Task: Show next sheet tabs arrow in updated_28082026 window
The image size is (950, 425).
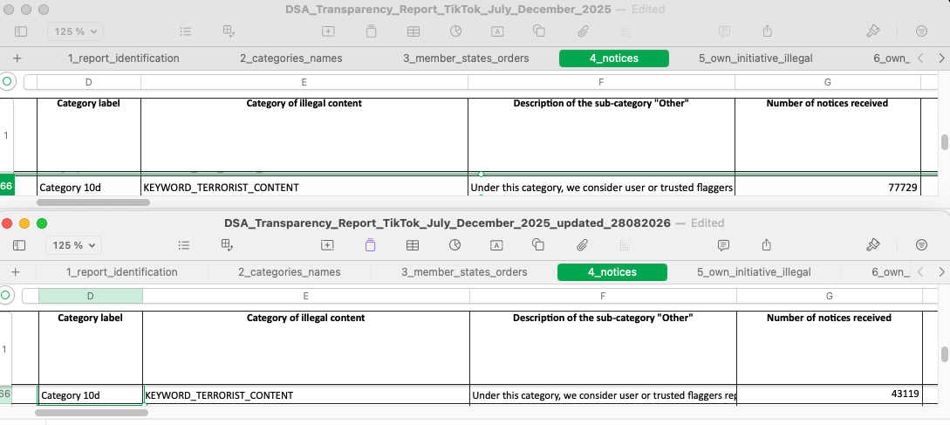Action: click(940, 272)
